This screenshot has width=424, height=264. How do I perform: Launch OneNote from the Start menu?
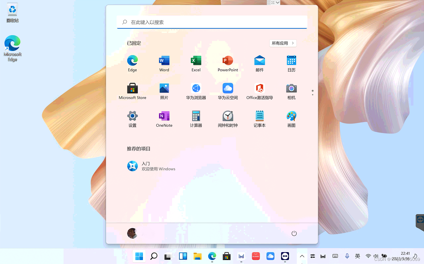tap(164, 118)
